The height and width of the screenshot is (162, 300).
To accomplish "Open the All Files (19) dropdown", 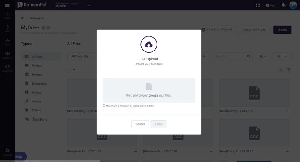I will pos(82,56).
